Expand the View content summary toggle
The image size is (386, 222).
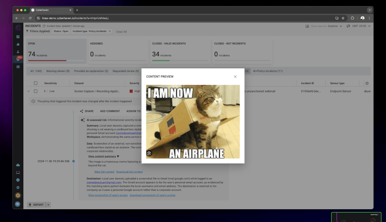point(103,156)
